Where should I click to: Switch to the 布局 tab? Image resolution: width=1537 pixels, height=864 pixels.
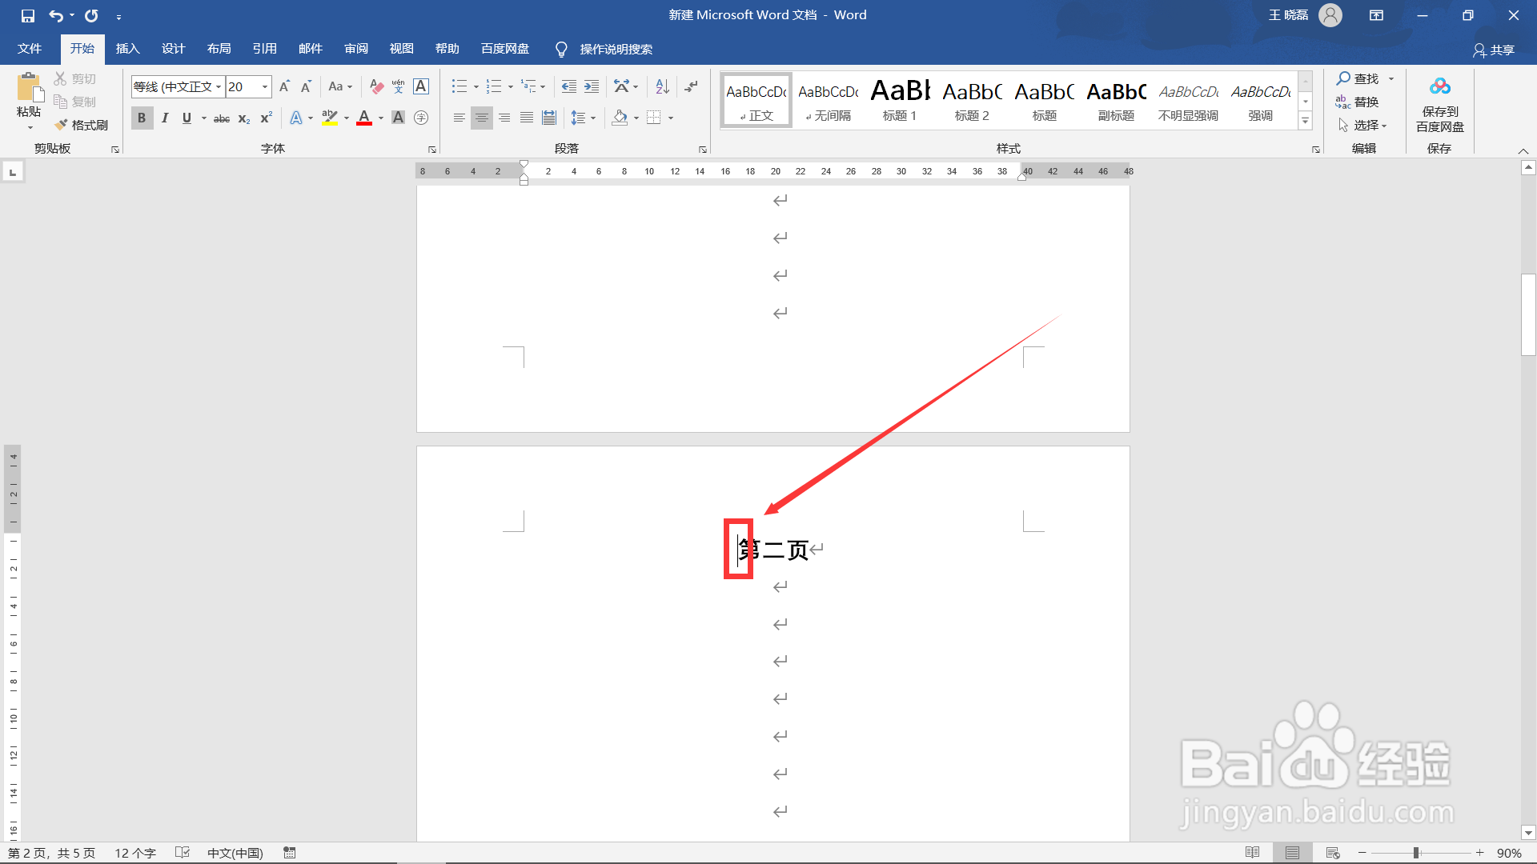point(219,49)
